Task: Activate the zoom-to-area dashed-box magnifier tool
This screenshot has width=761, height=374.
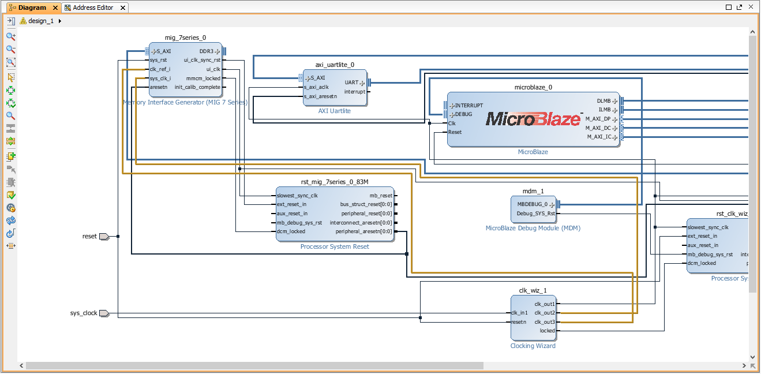Action: 10,62
